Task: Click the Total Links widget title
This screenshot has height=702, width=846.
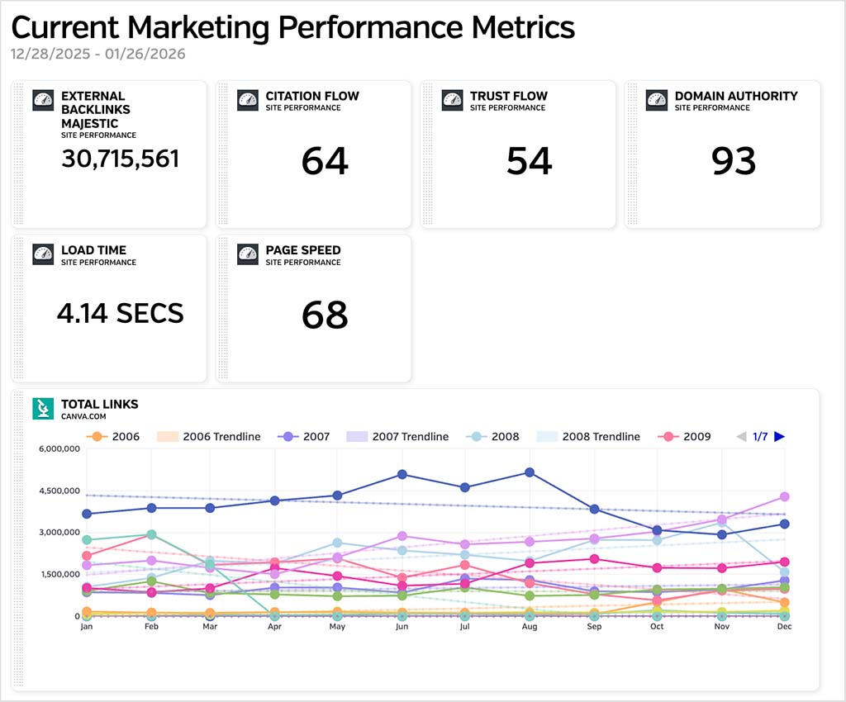Action: (100, 404)
